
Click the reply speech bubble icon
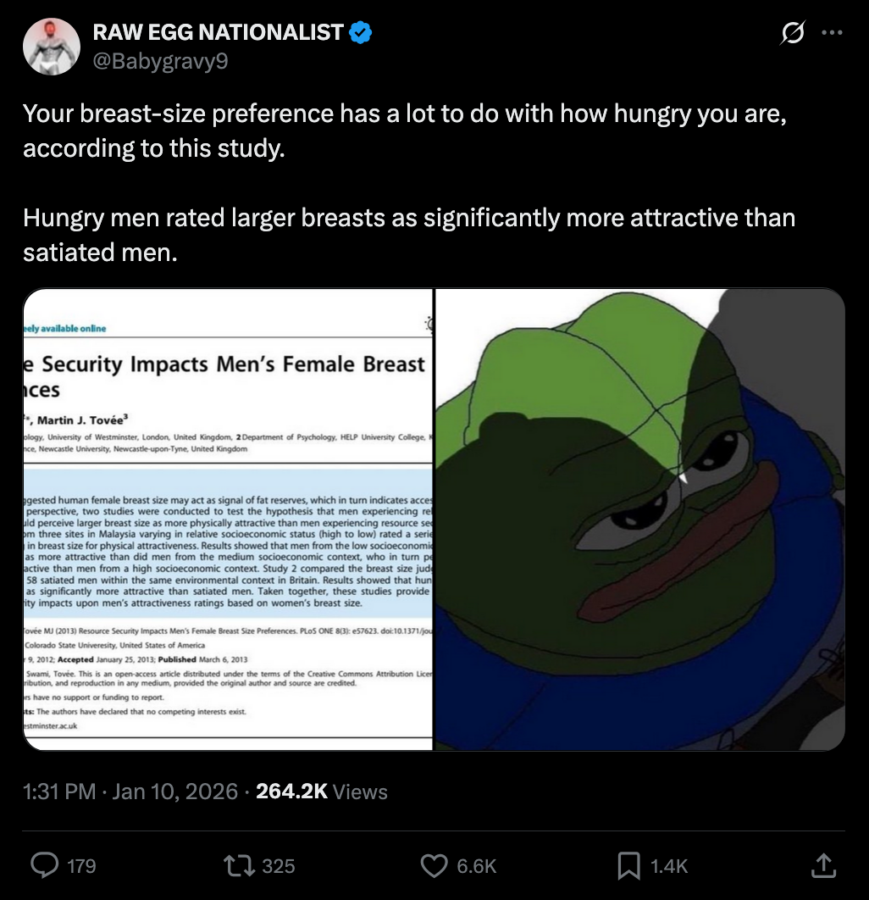pyautogui.click(x=44, y=865)
